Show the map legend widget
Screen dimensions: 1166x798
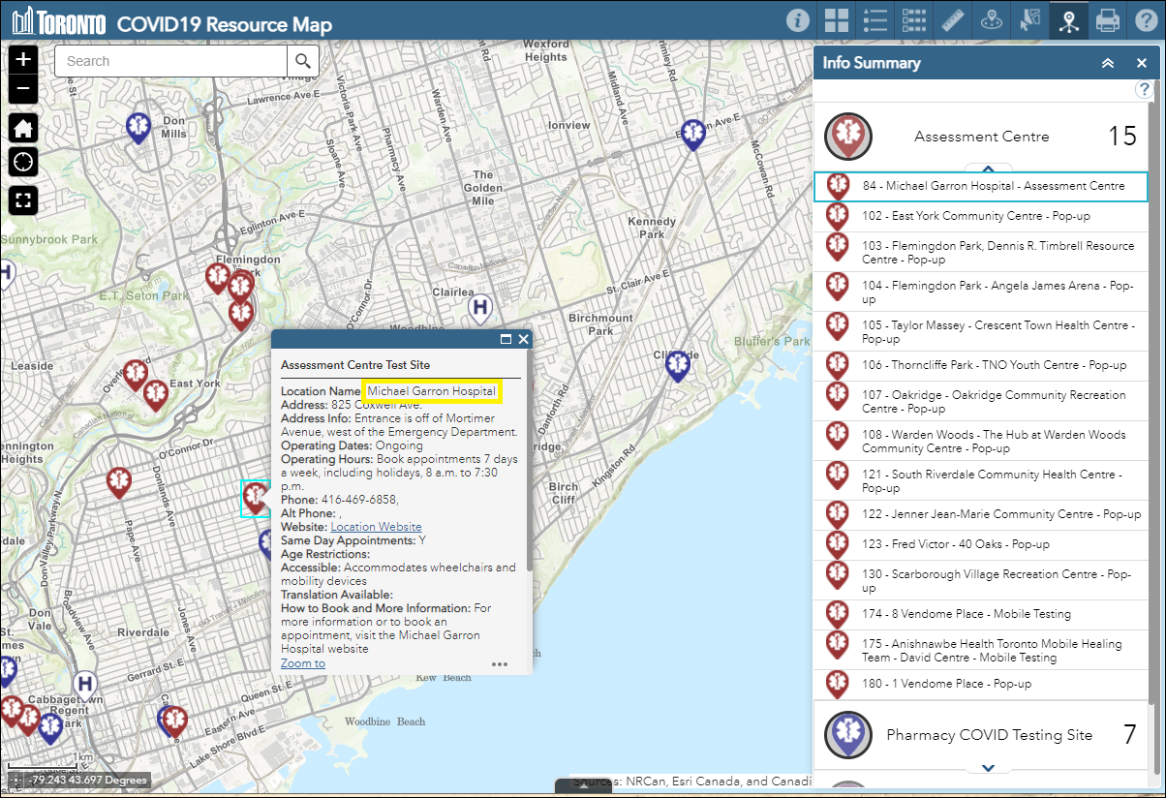point(875,20)
